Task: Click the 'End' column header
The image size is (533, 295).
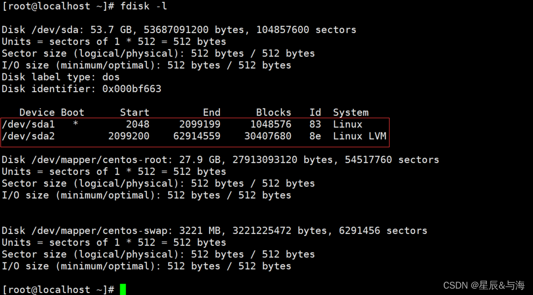Action: pos(212,112)
